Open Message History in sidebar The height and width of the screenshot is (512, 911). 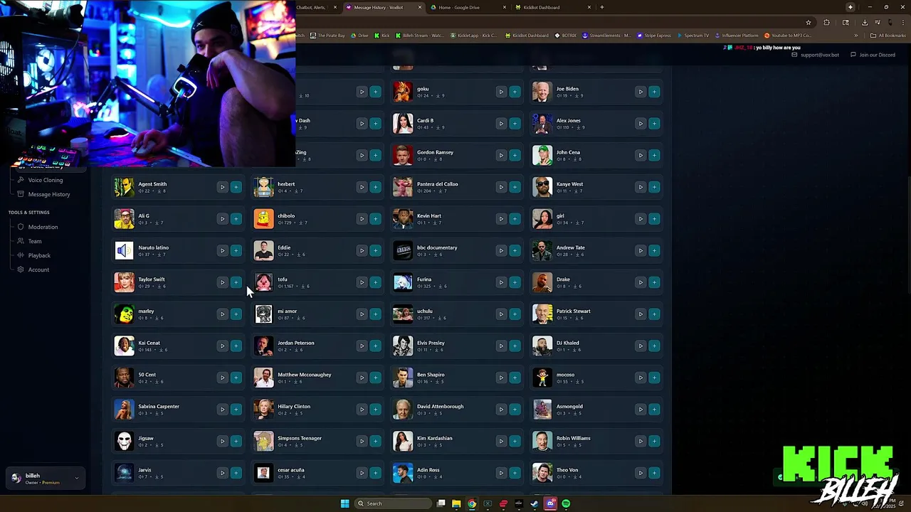(x=48, y=194)
